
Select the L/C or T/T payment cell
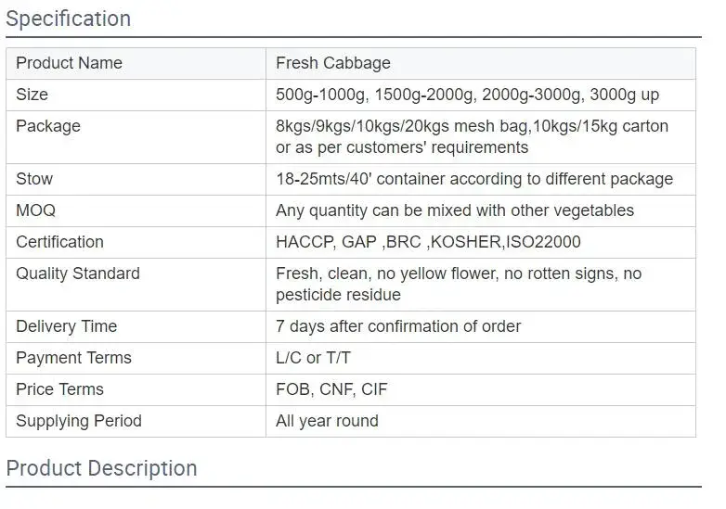[481, 358]
